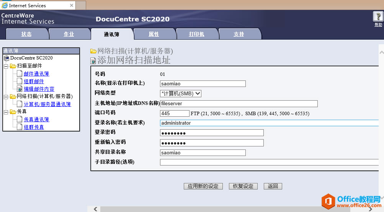Open the 计算机/服务器通讯簿 link
The width and height of the screenshot is (384, 212).
coord(47,104)
